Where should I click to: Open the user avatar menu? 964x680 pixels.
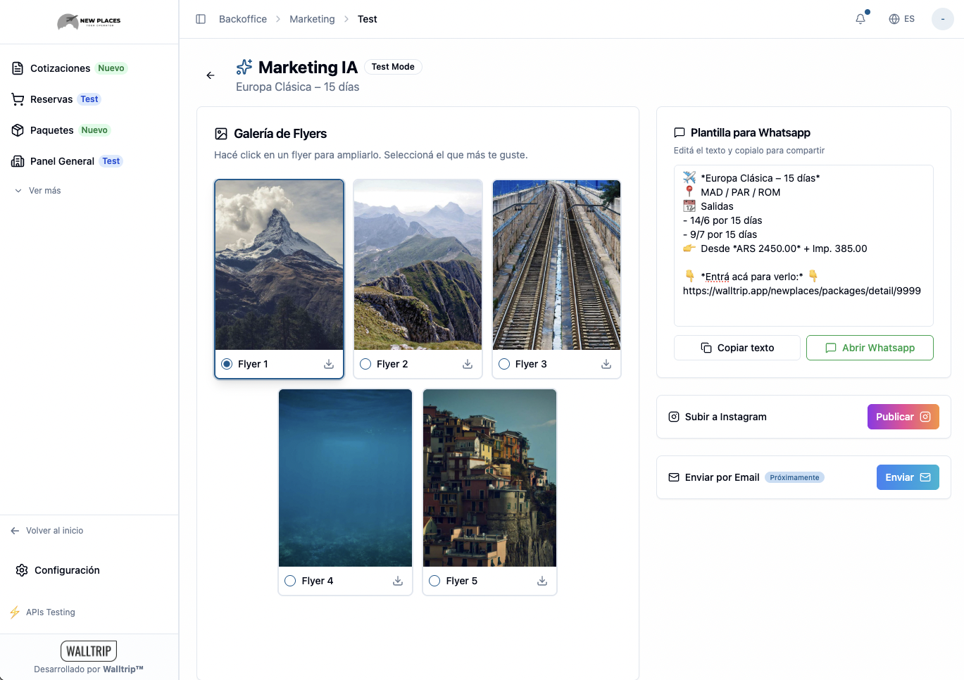click(942, 19)
